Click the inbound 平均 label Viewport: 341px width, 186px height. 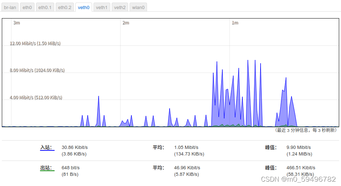pyautogui.click(x=158, y=147)
